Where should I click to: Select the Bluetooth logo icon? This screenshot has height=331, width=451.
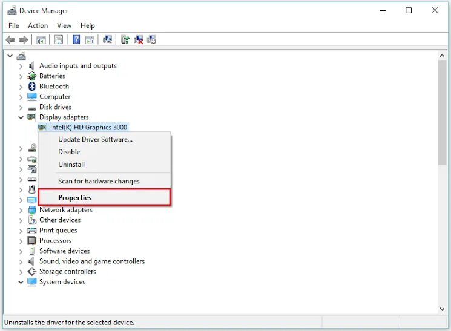31,87
